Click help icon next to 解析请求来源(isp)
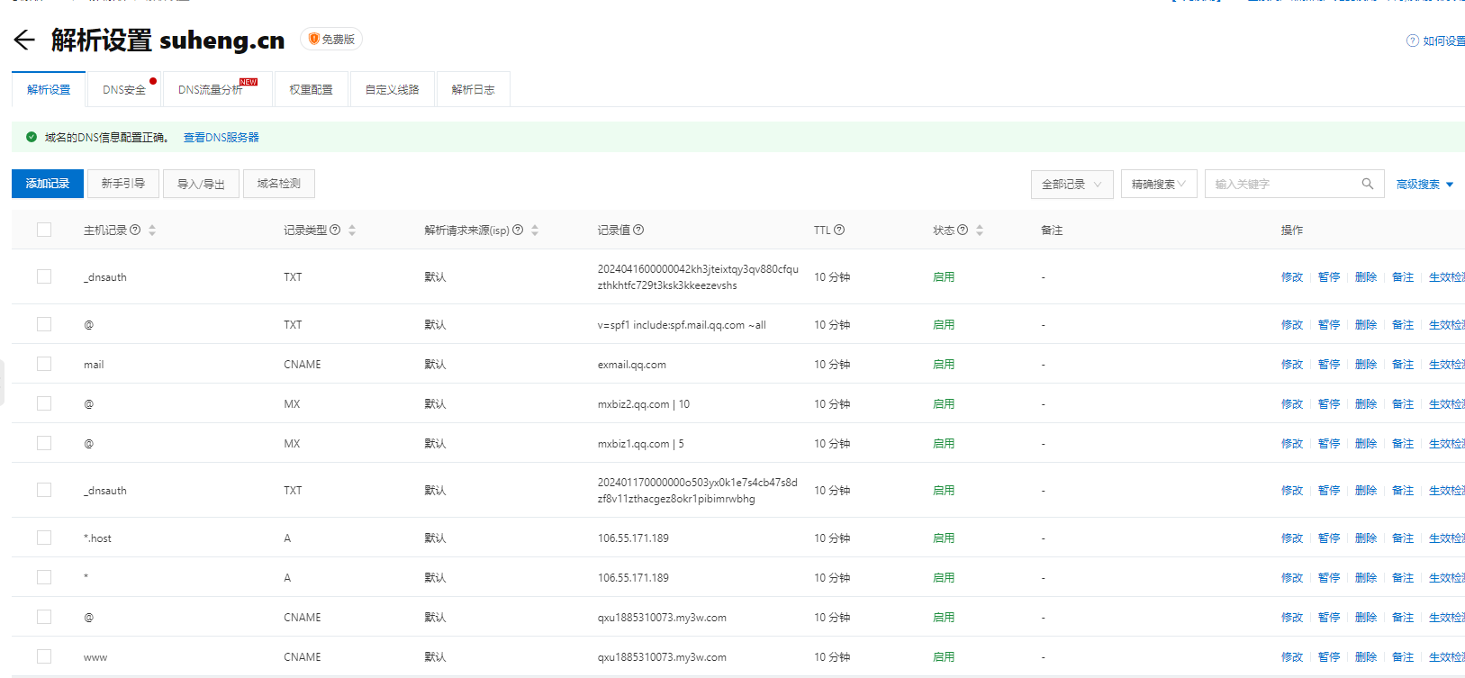Image resolution: width=1465 pixels, height=678 pixels. (x=518, y=230)
